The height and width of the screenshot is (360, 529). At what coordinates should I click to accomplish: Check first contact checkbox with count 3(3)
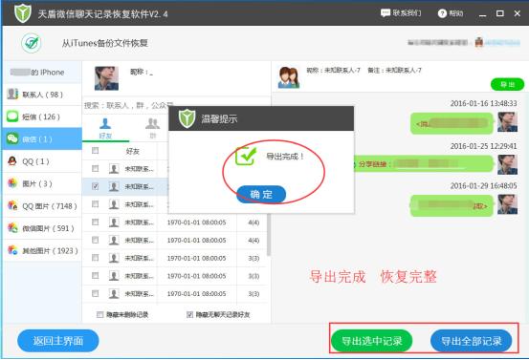pos(95,258)
